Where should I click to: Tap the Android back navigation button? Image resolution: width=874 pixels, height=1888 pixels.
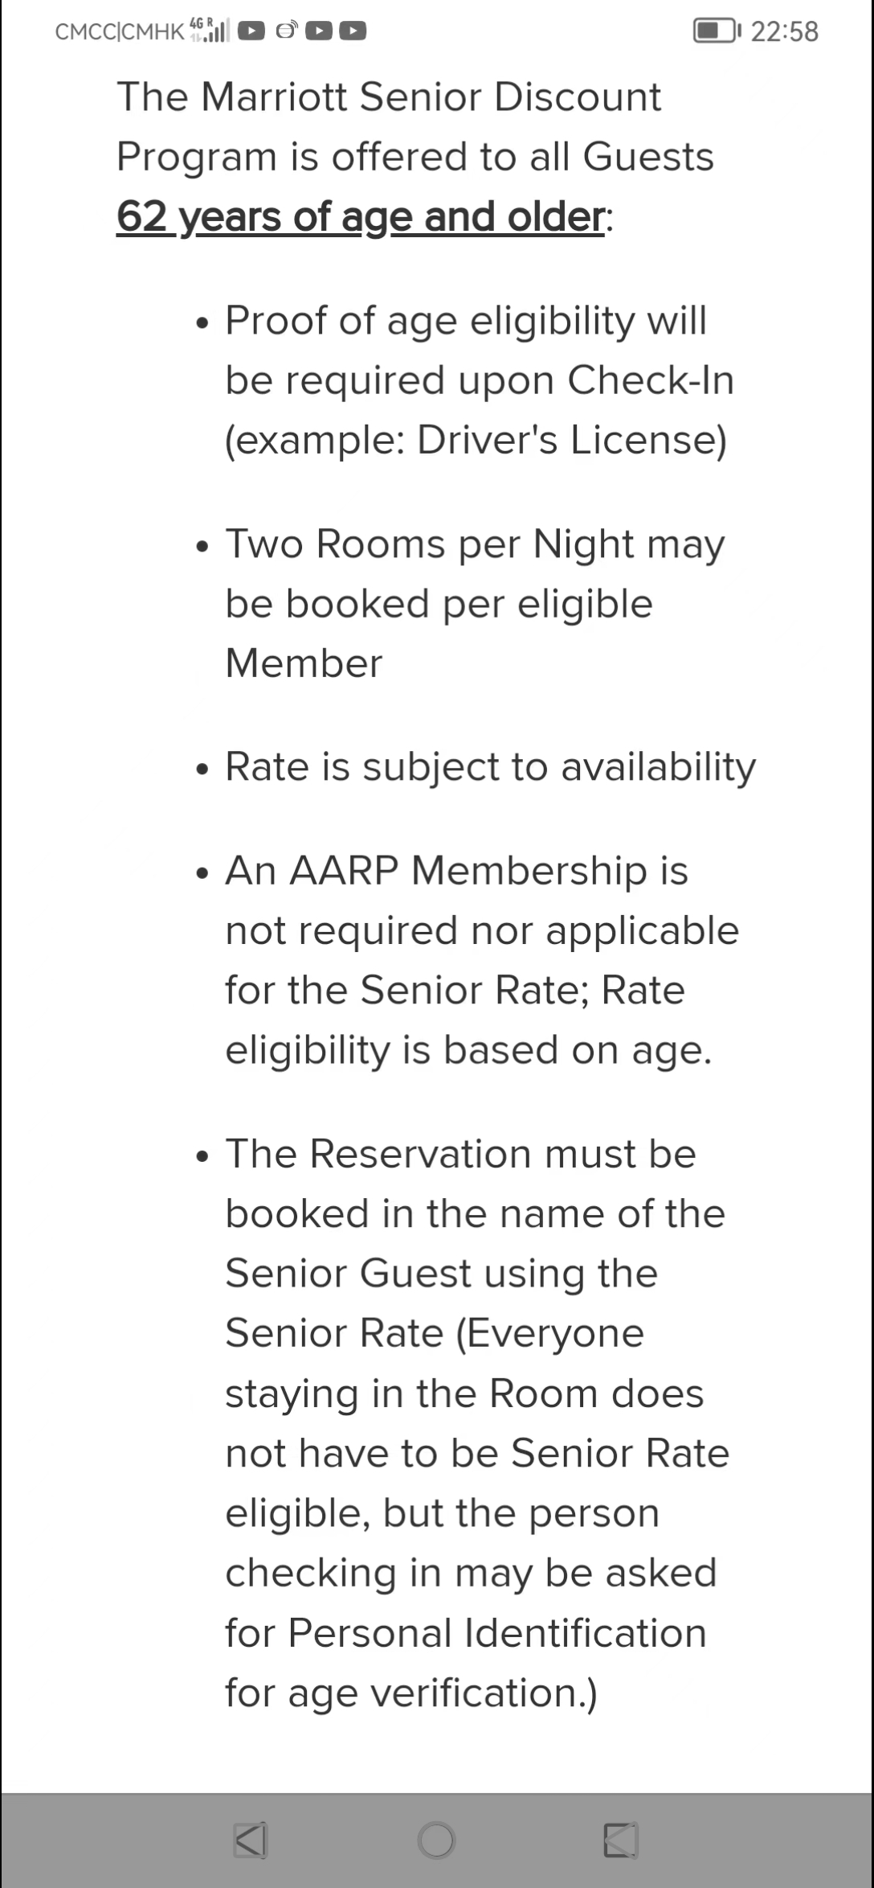250,1840
